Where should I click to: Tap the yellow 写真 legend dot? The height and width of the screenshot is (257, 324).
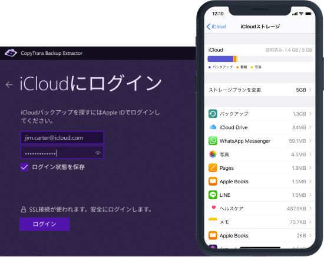(x=252, y=67)
